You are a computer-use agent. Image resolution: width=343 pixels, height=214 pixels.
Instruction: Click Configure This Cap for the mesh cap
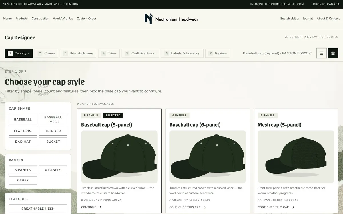pos(276,207)
